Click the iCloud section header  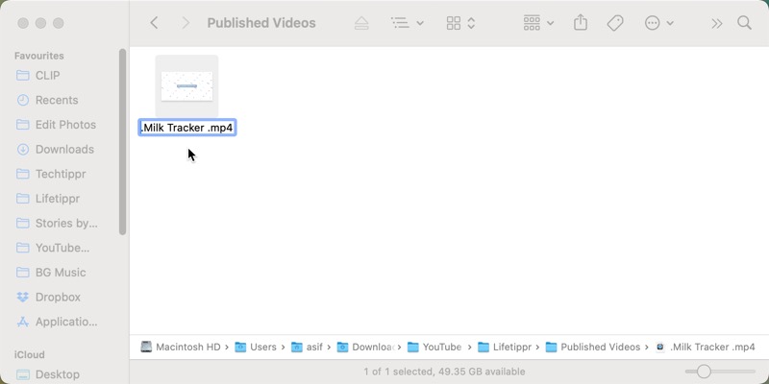30,354
